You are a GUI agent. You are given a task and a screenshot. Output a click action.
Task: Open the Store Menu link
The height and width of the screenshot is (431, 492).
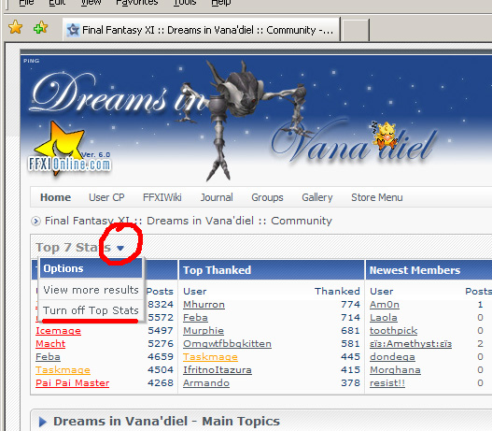pyautogui.click(x=377, y=197)
